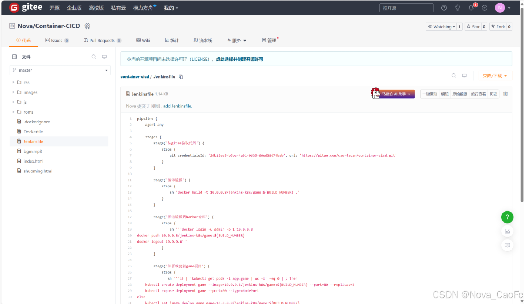Open the user avatar N menu
The width and height of the screenshot is (524, 304).
(500, 8)
